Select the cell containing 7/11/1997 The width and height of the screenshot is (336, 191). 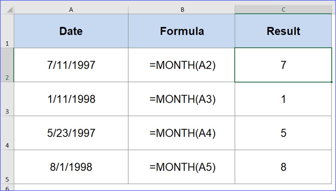[x=71, y=65]
